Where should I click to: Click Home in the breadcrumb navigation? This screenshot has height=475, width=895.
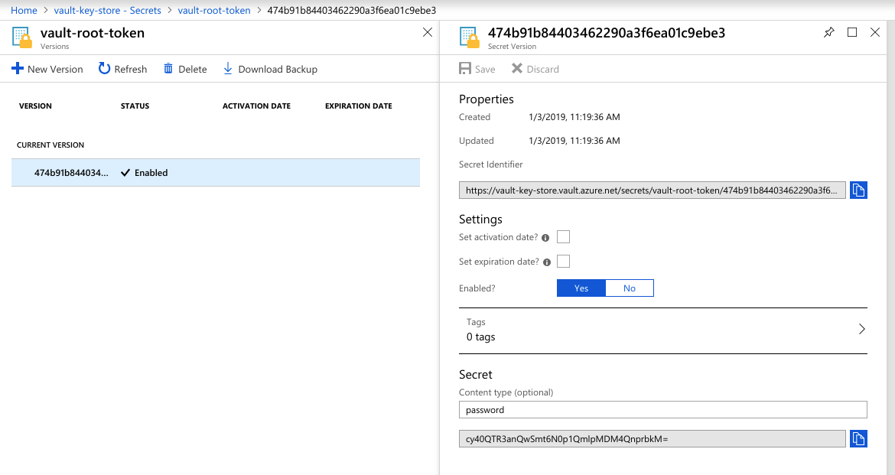coord(24,10)
